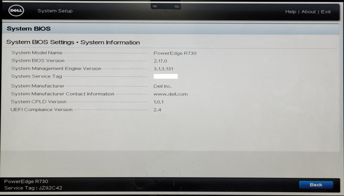Click the 2.17.0 BIOS version value

[x=160, y=61]
